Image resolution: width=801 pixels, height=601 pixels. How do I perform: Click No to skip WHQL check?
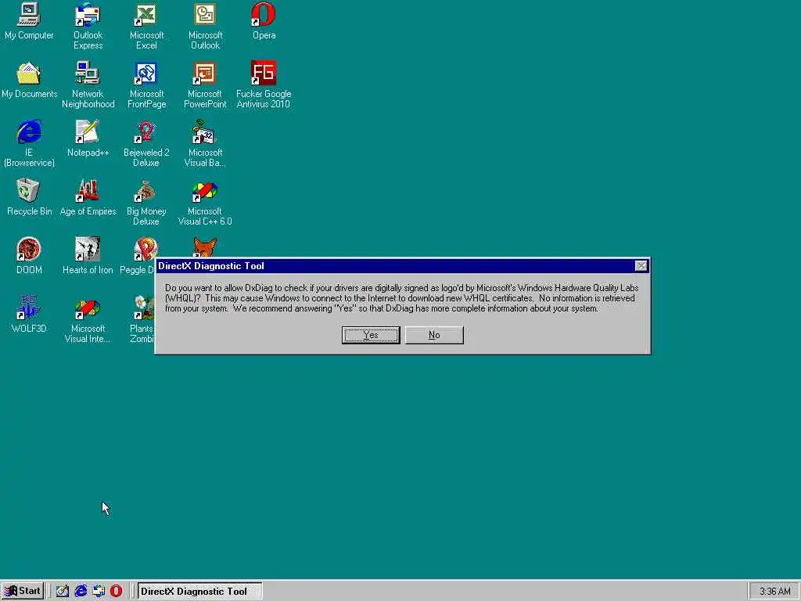tap(434, 335)
